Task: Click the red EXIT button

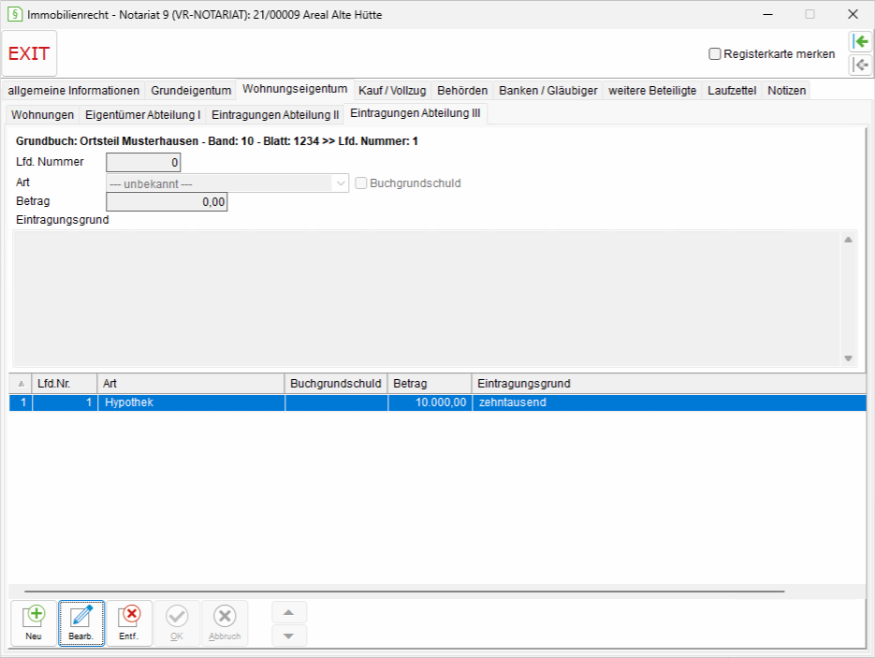Action: point(29,53)
